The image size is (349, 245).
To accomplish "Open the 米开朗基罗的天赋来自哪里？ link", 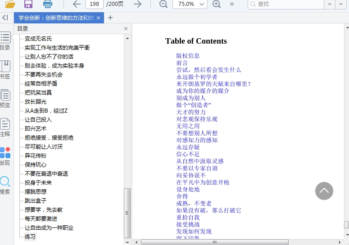I will [213, 84].
